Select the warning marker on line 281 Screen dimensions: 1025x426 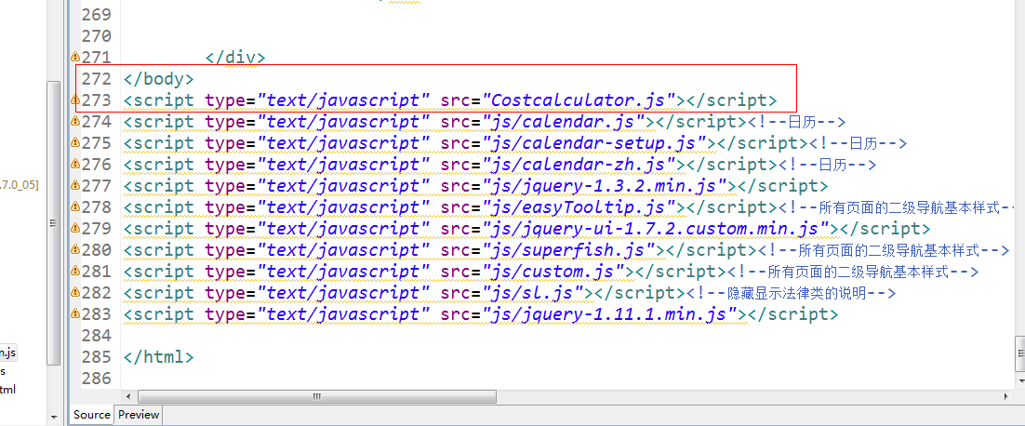74,272
